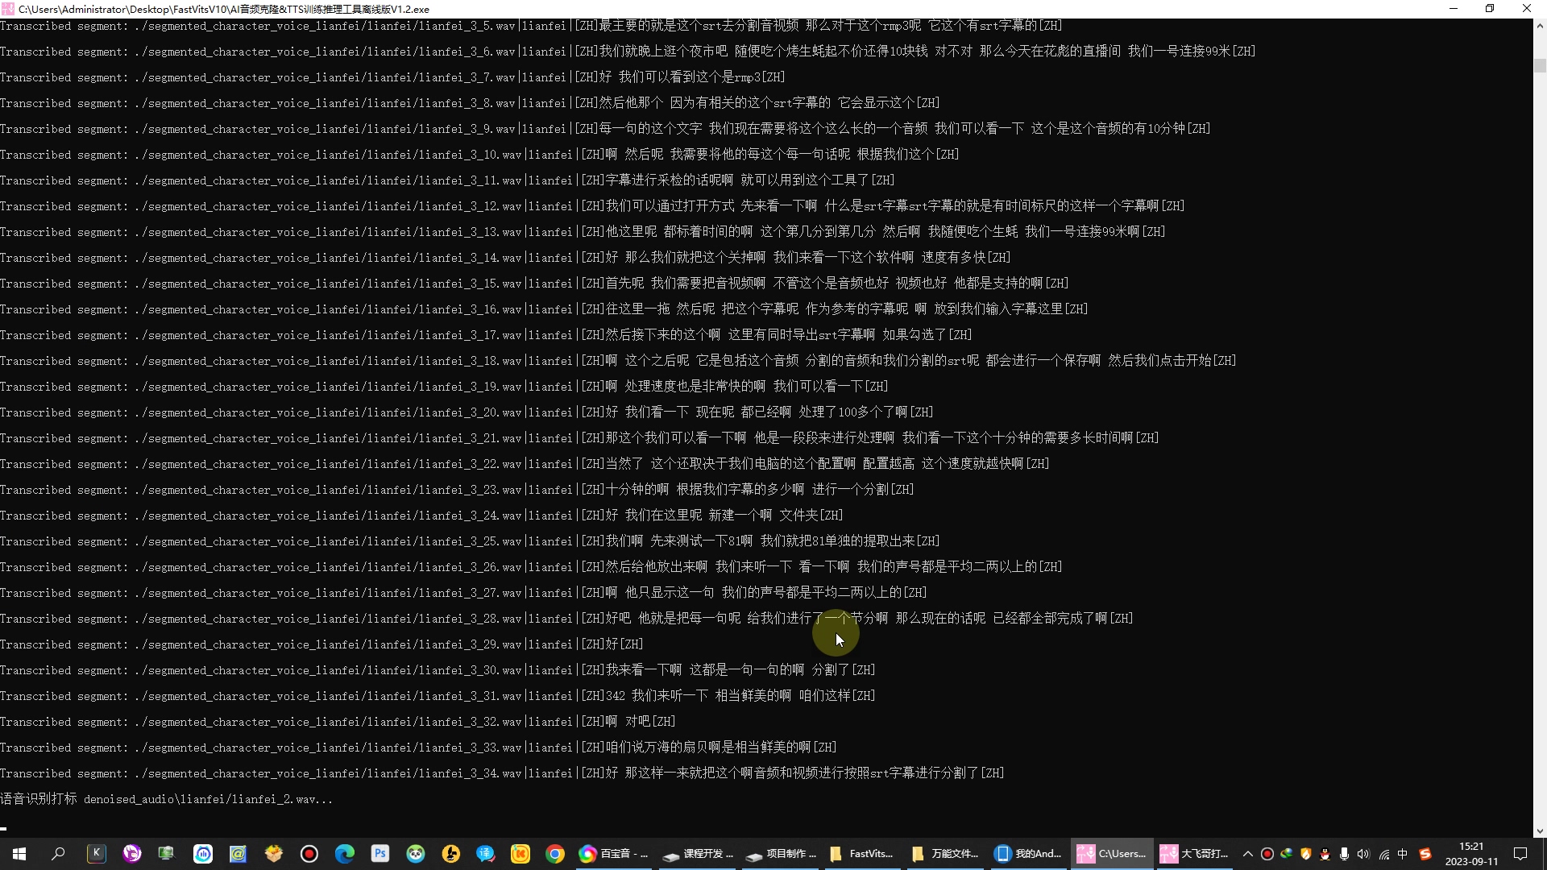Open Photoshop from the taskbar

[x=379, y=854]
